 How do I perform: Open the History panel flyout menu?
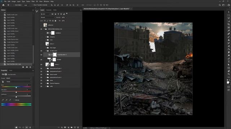33,10
